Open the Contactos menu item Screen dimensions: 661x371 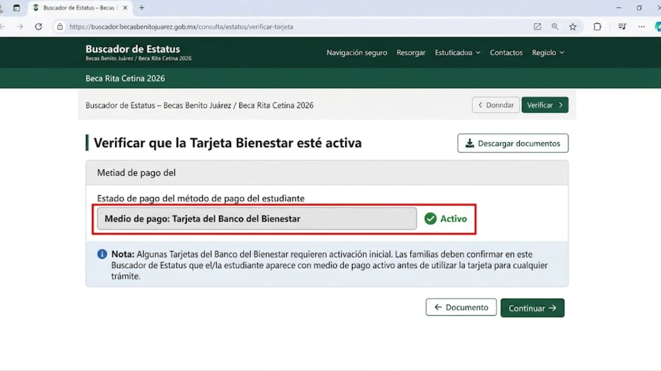[x=506, y=53]
